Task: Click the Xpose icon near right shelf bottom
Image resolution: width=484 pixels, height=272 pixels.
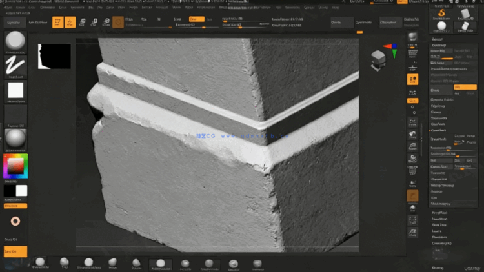Action: click(x=413, y=232)
